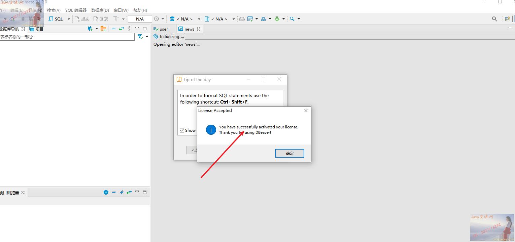515x242 pixels.
Task: Click the new folder icon in navigator
Action: [x=103, y=29]
